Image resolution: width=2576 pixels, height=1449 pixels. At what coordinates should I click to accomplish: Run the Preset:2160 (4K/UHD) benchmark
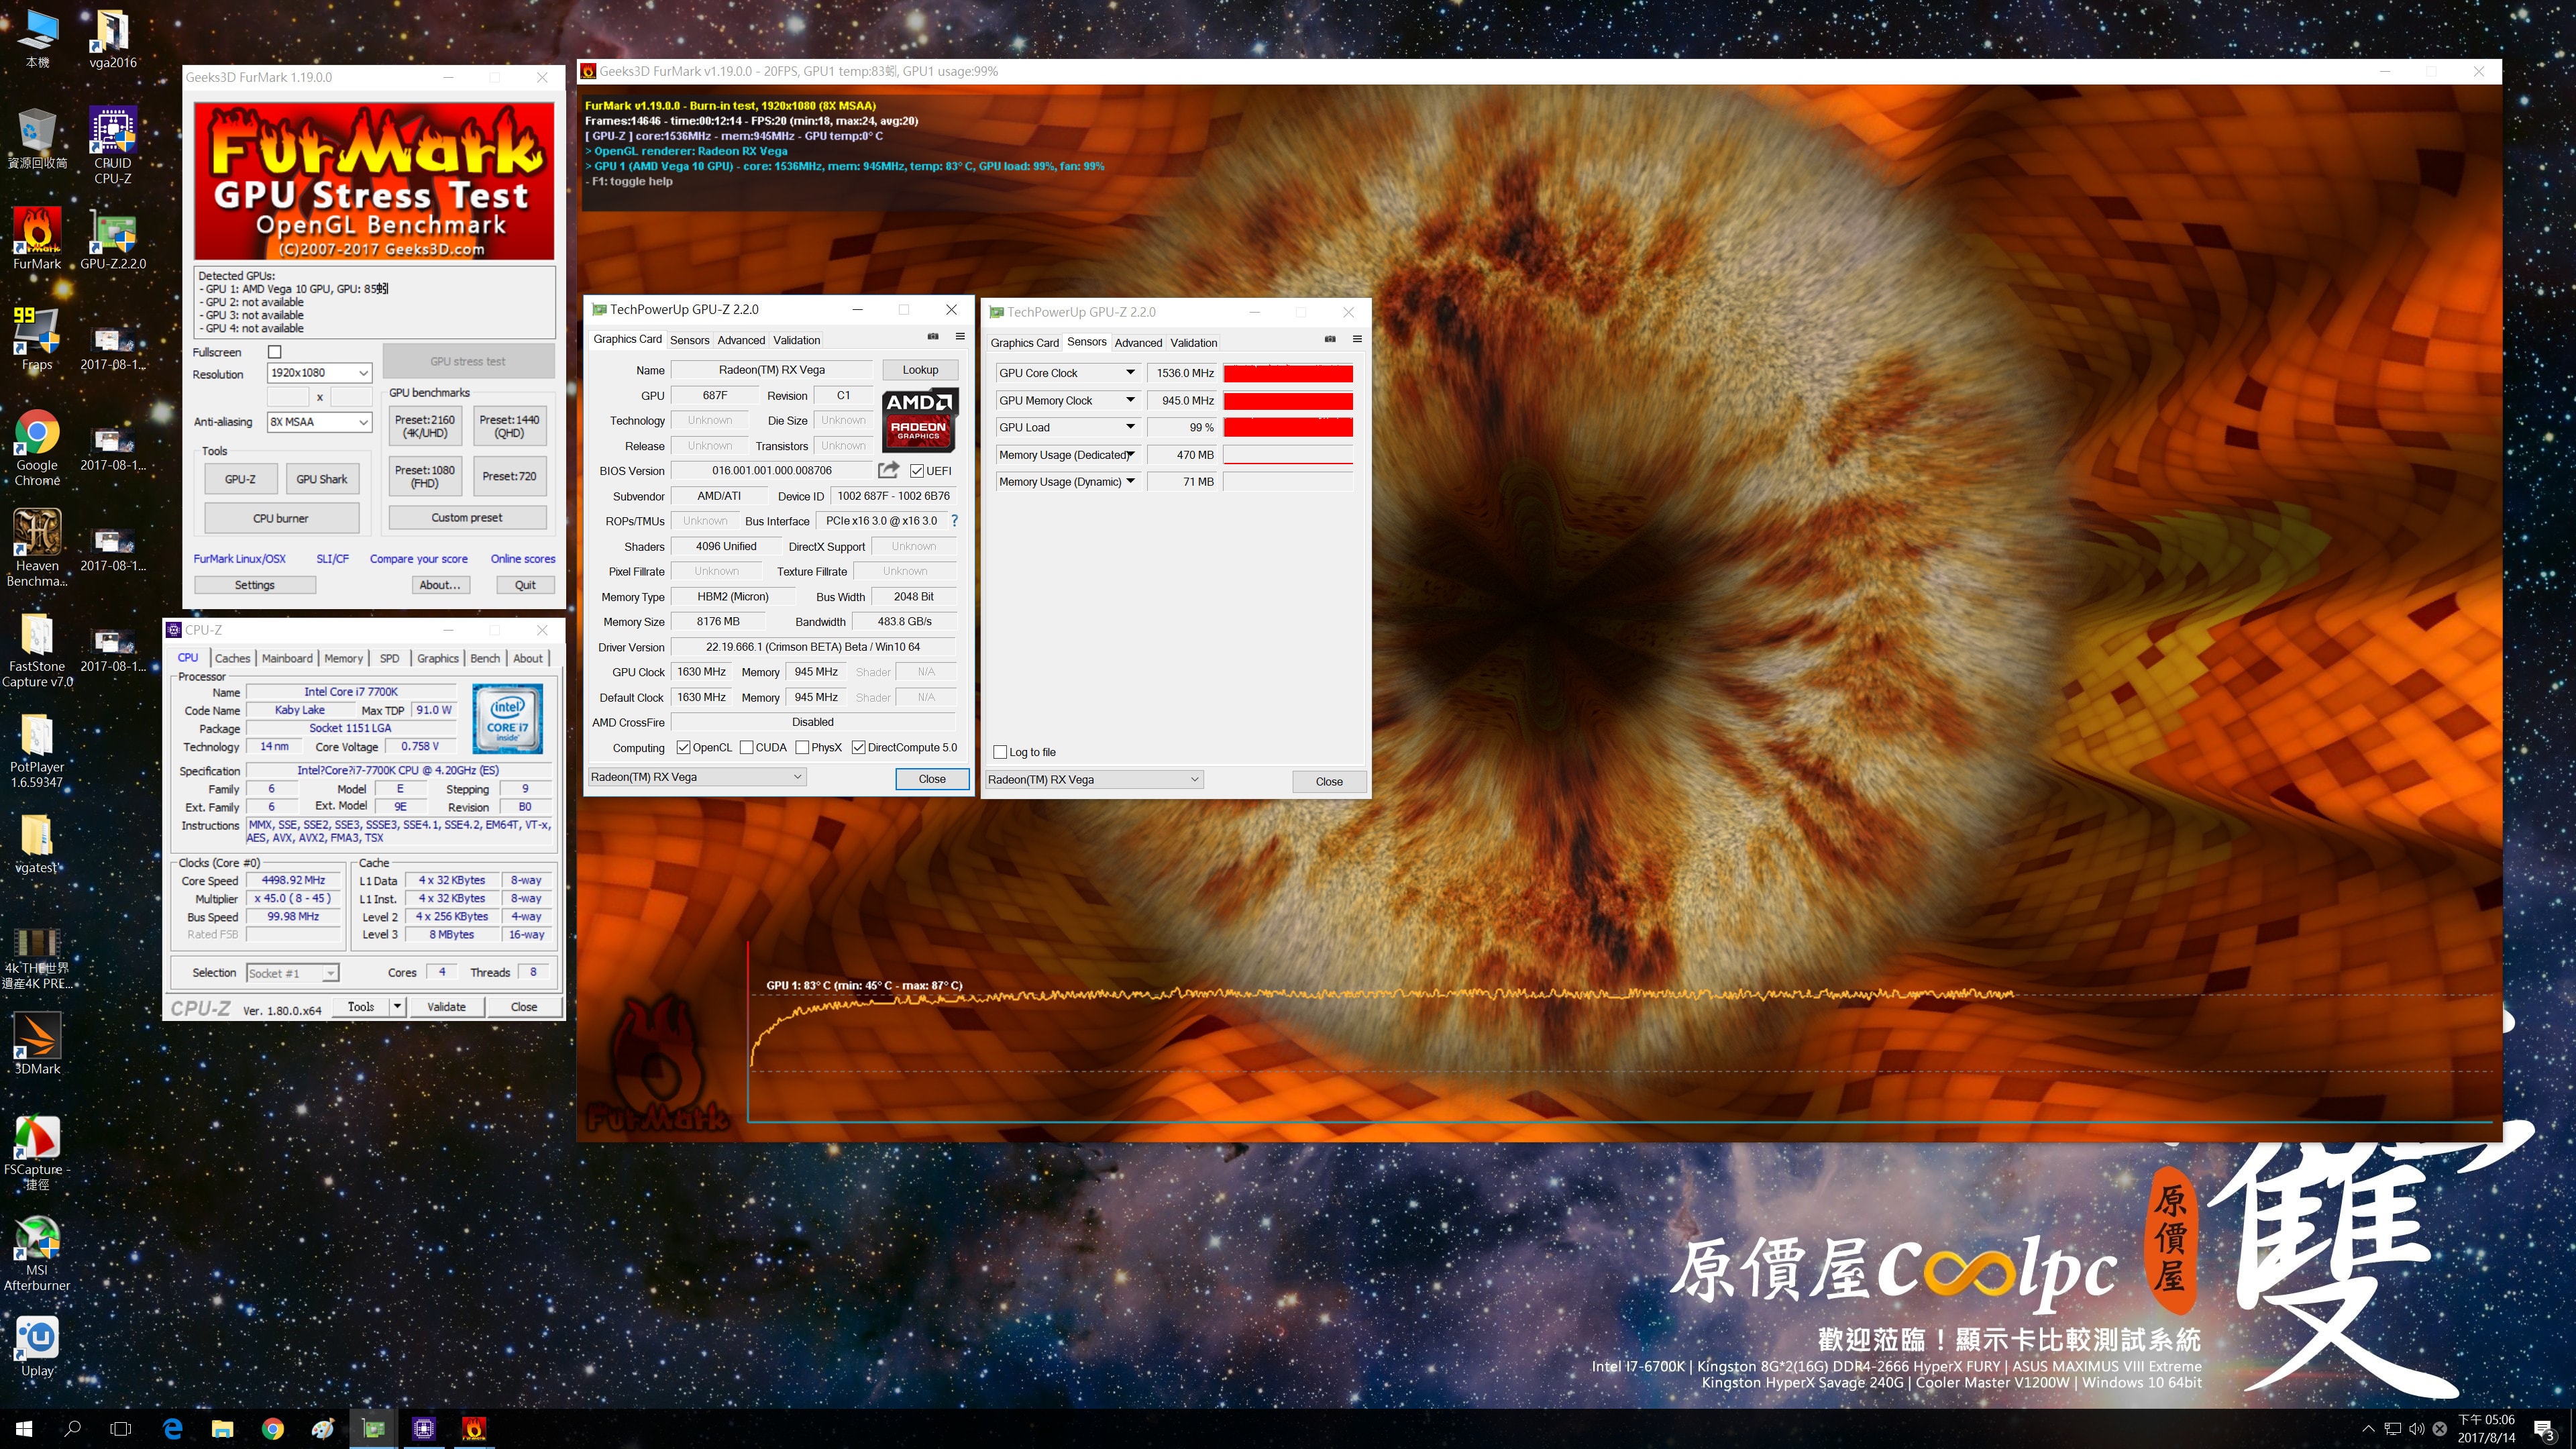[425, 426]
